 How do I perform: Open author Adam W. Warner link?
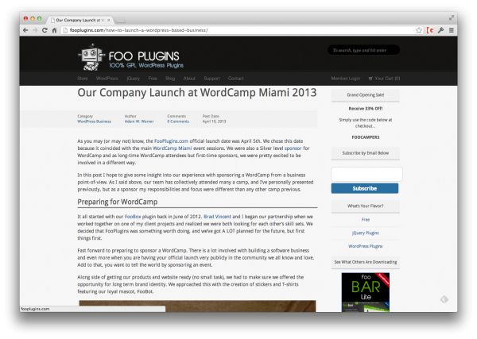pos(139,121)
